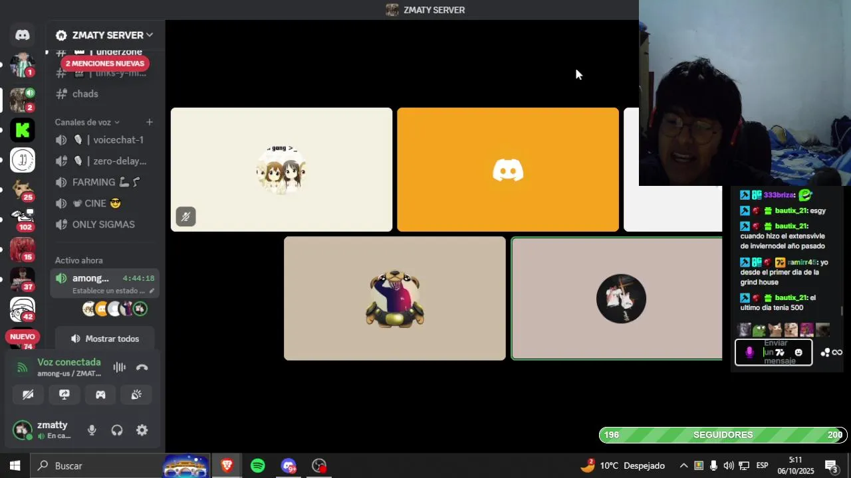Click Mostrar todos button

[105, 339]
